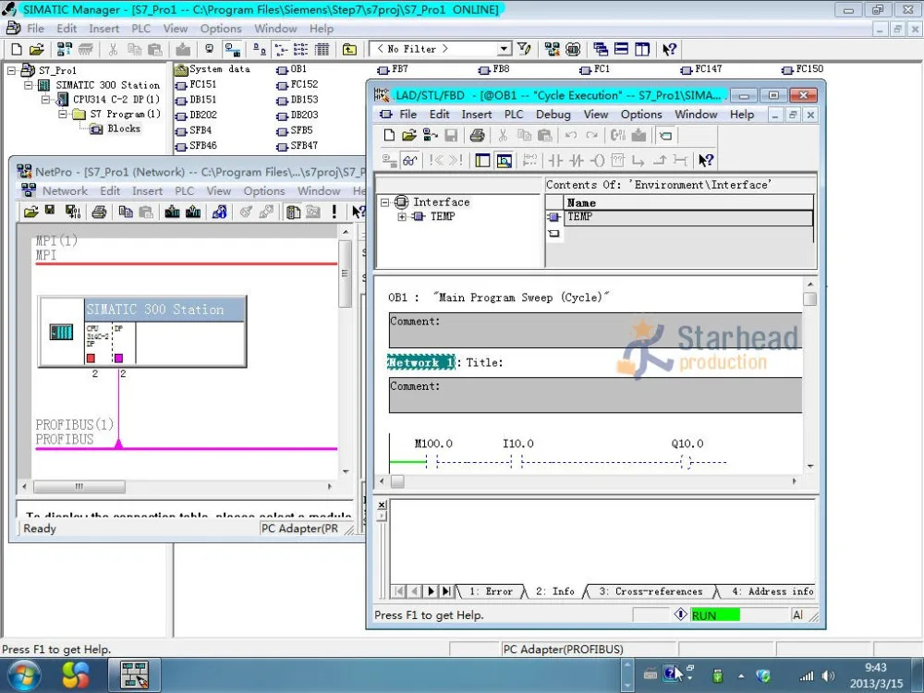Click Tile Horizontally icon in SIMATIC Manager
The height and width of the screenshot is (693, 924).
click(x=621, y=50)
